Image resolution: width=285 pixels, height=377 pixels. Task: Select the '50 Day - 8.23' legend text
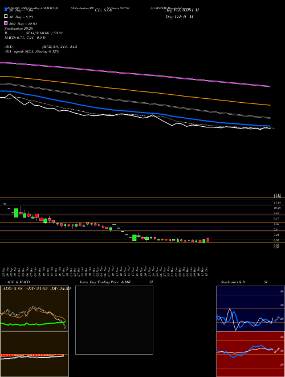(x=21, y=17)
